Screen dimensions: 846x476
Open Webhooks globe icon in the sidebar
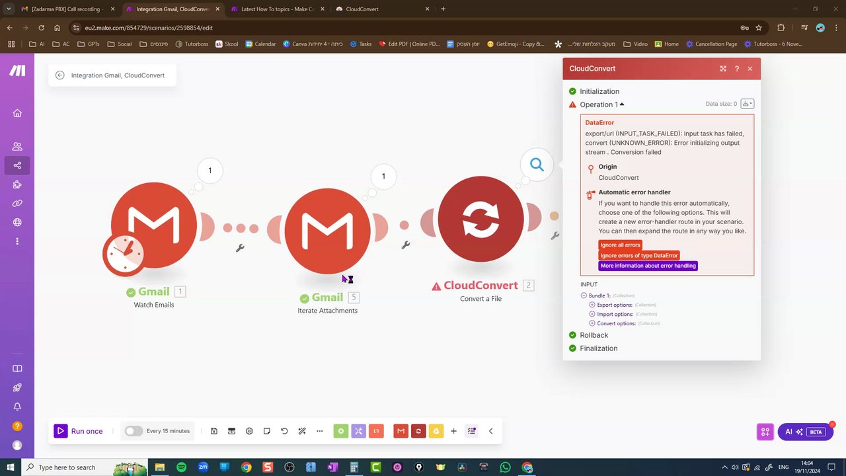click(x=17, y=223)
